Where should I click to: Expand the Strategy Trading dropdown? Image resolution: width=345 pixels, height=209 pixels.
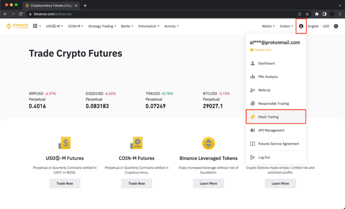(102, 26)
